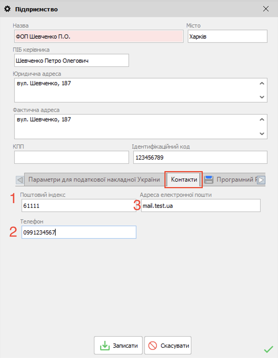Open the Параметри для податкової накладної України tab
Screen dimensions: 278x358
pos(94,180)
